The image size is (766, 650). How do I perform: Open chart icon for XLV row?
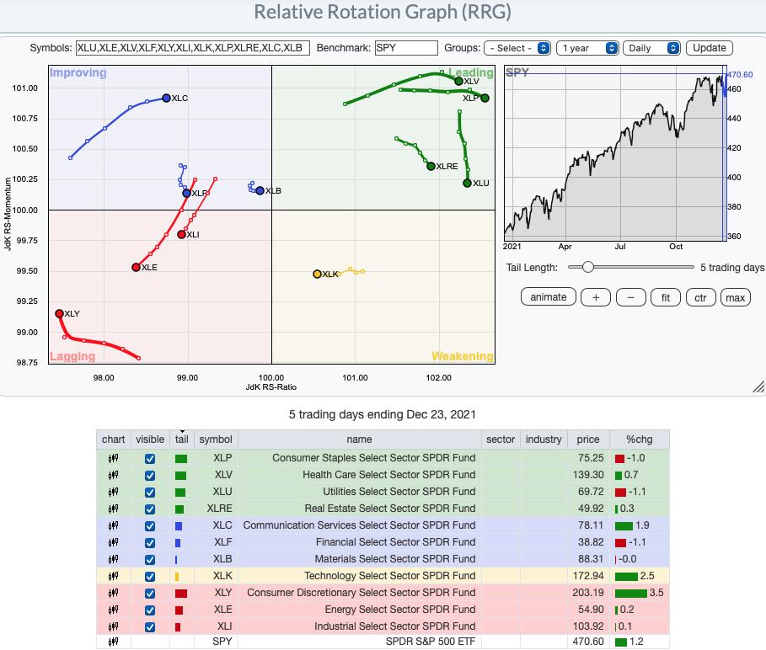(x=113, y=475)
